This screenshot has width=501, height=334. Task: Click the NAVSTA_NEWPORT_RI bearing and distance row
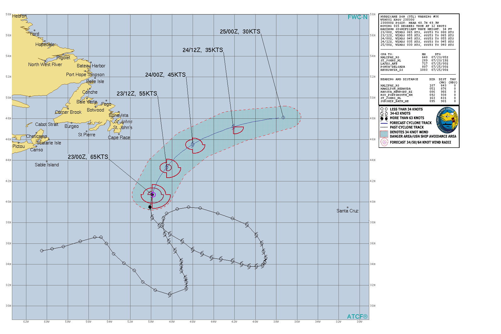pyautogui.click(x=418, y=92)
